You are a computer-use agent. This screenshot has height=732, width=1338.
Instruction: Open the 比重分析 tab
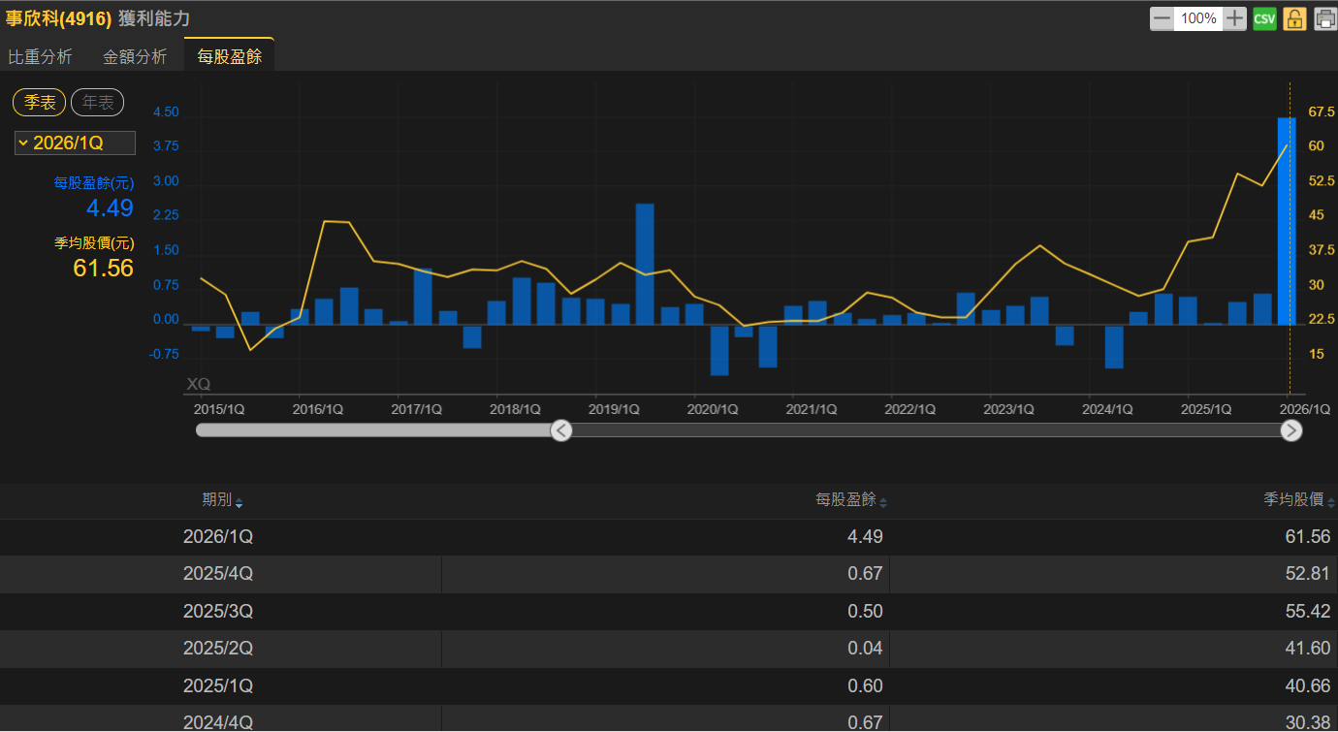click(41, 56)
